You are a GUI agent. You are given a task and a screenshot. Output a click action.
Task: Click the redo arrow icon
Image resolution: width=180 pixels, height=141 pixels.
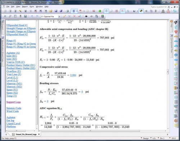point(37,16)
